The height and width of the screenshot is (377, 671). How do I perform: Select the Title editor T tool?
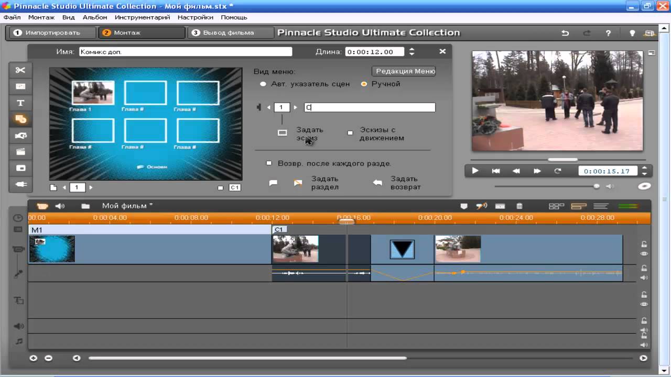(x=20, y=103)
